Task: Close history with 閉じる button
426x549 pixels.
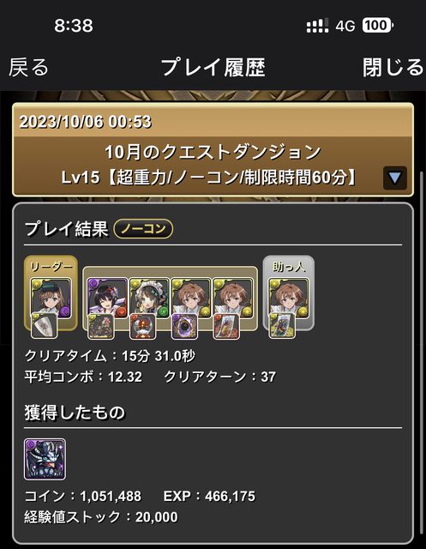Action: [x=393, y=67]
